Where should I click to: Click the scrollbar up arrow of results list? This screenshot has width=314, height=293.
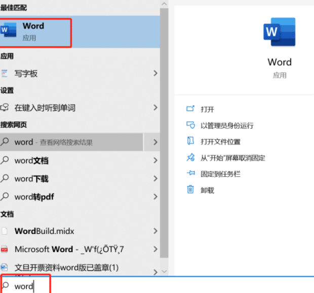pyautogui.click(x=164, y=4)
